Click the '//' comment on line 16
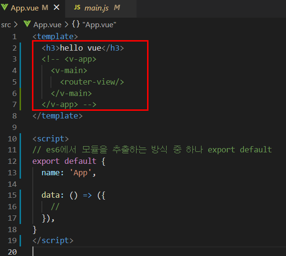 [55, 207]
